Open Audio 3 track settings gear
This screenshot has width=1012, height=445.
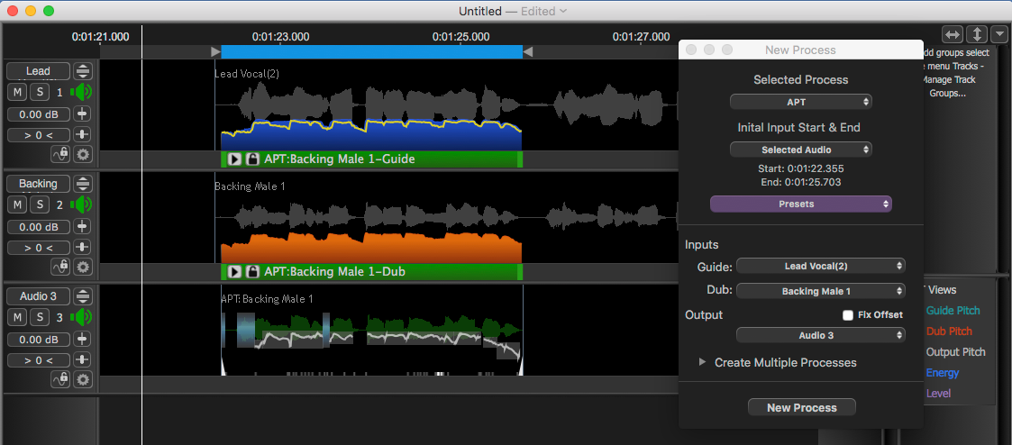[84, 379]
